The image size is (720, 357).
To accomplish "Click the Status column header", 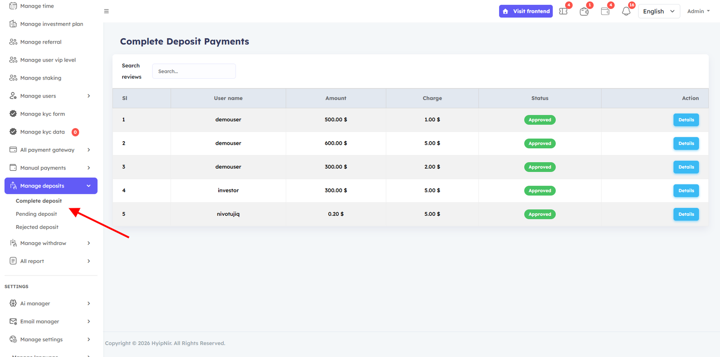I will pos(540,98).
